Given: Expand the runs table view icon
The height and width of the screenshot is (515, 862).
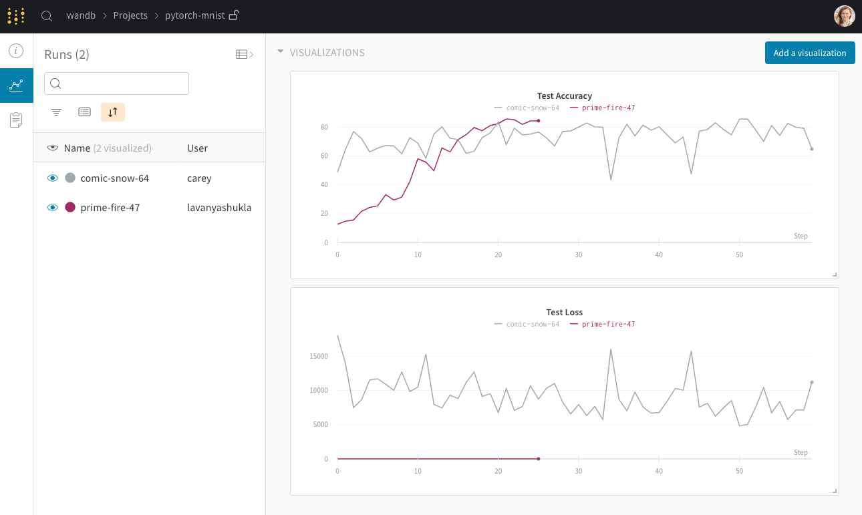Looking at the screenshot, I should tap(245, 55).
